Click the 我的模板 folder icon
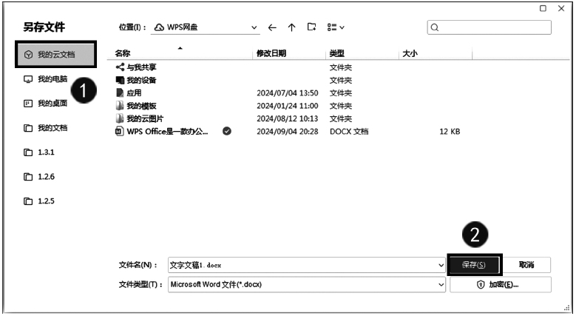The width and height of the screenshot is (576, 316). [120, 106]
